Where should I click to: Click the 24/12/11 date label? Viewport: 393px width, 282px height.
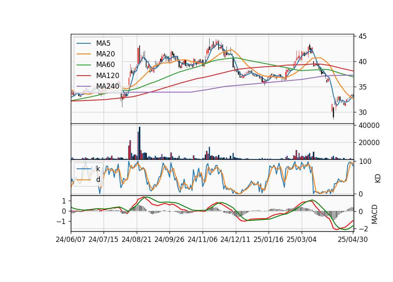point(235,240)
